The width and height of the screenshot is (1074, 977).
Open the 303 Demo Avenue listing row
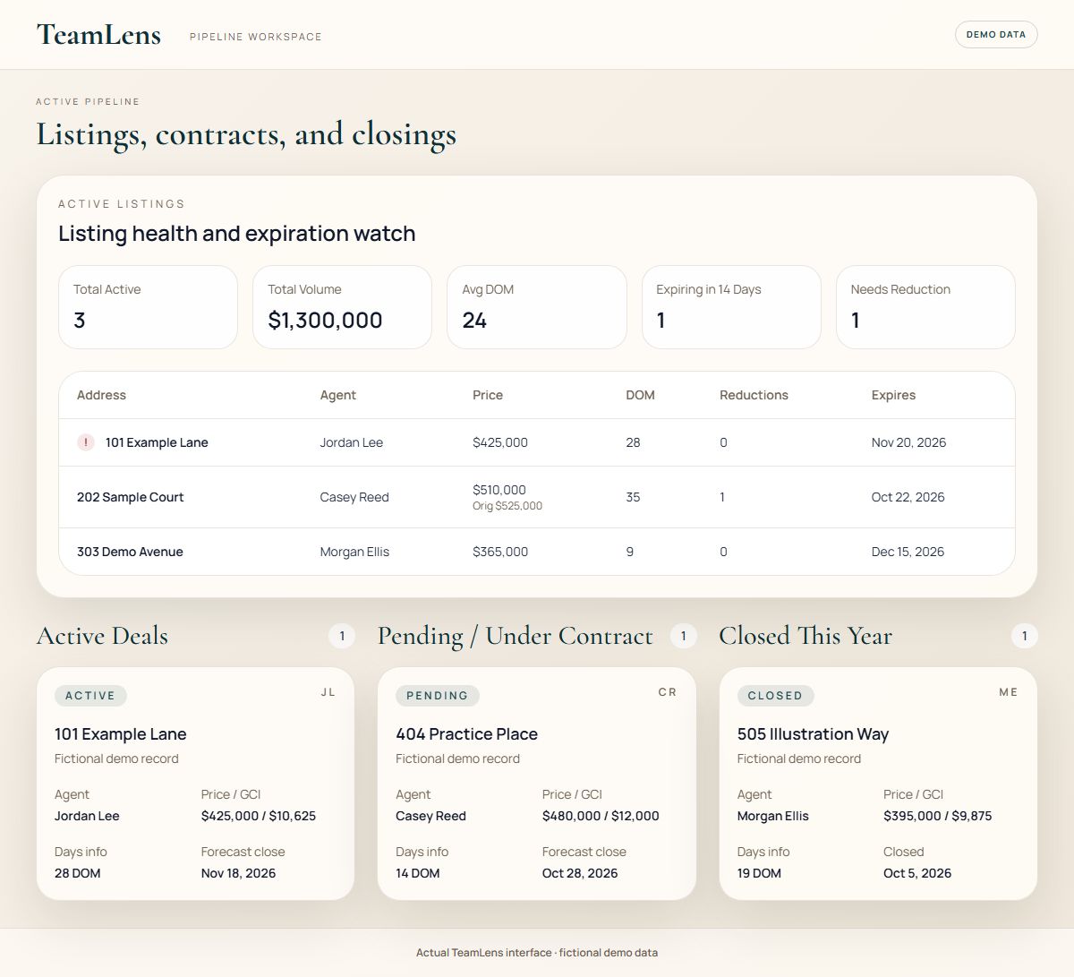[x=537, y=552]
